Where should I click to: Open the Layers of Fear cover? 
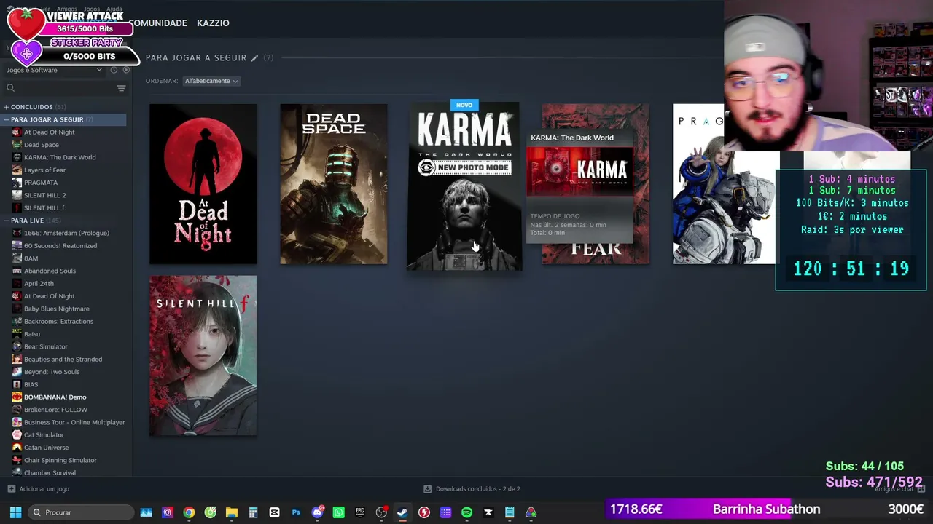(x=596, y=184)
